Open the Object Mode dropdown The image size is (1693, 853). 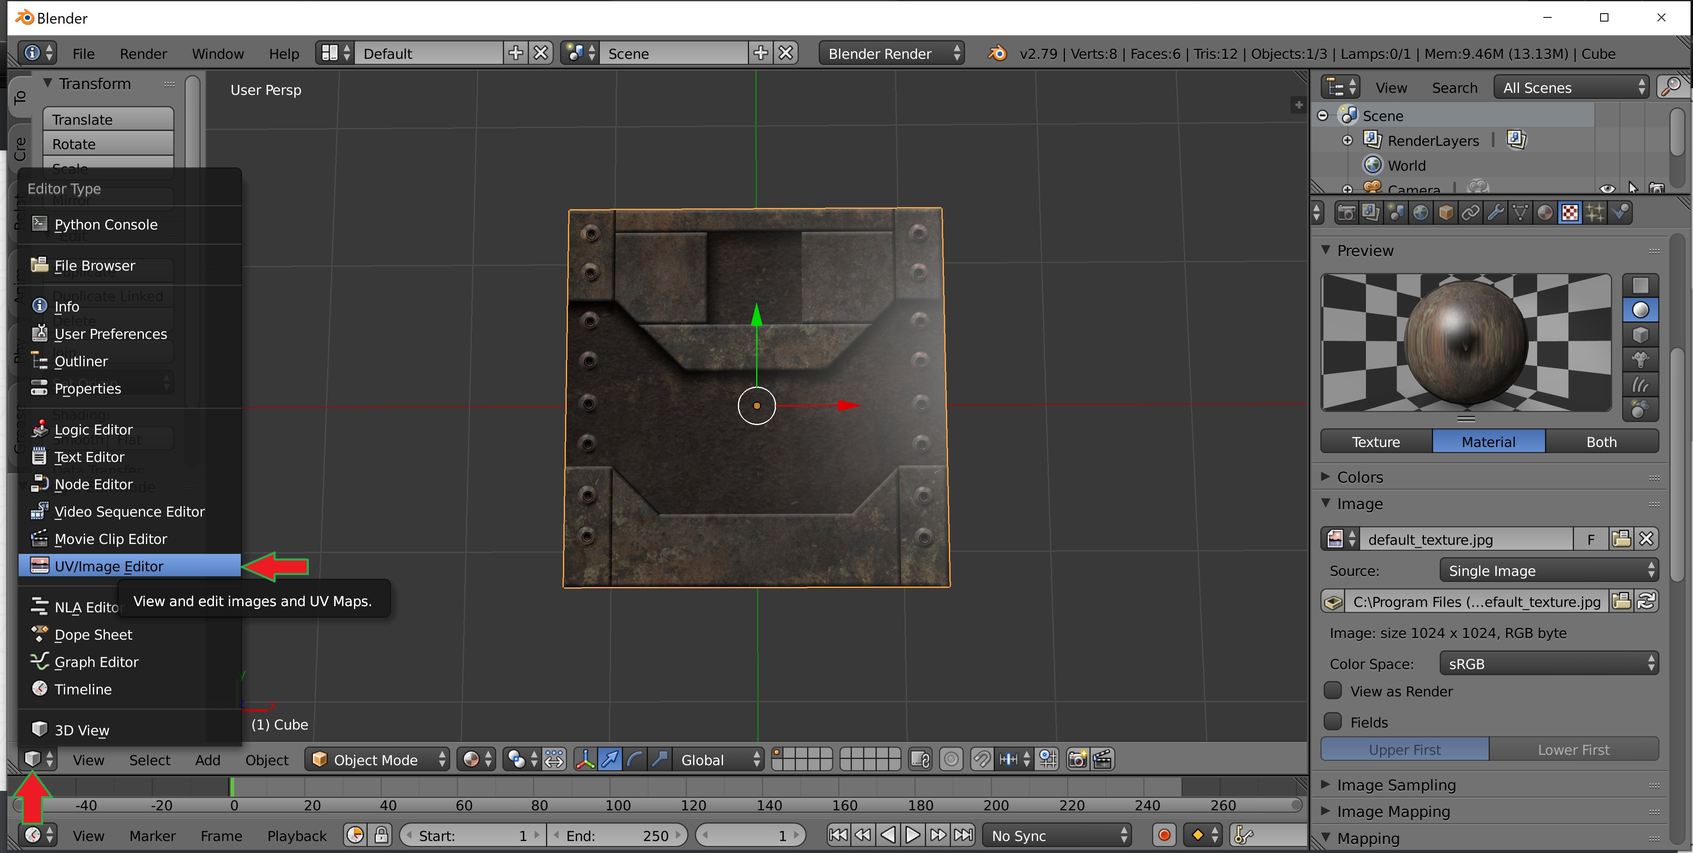(x=377, y=760)
